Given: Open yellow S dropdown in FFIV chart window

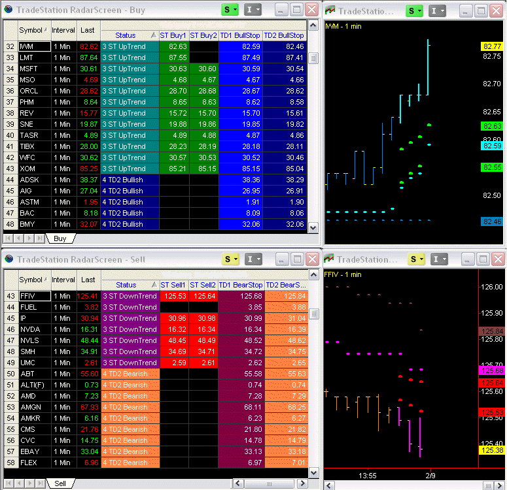Looking at the screenshot, I should click(x=416, y=259).
